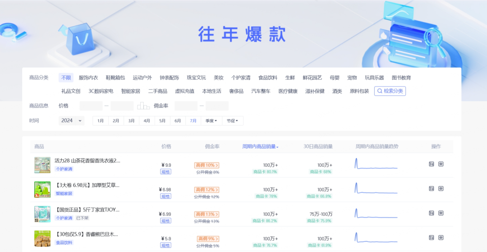
Task: Select the 生鲜 category
Action: point(290,78)
